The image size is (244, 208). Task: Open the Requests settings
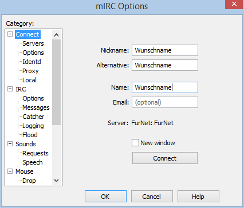[36, 153]
